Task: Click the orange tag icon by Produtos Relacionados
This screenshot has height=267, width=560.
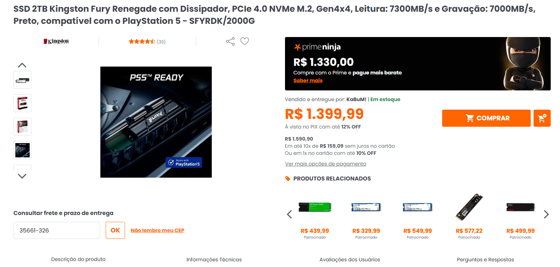Action: (288, 179)
